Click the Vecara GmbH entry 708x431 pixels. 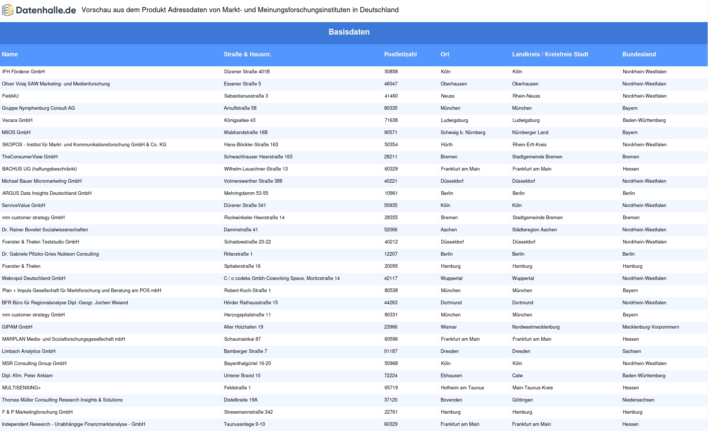(17, 120)
